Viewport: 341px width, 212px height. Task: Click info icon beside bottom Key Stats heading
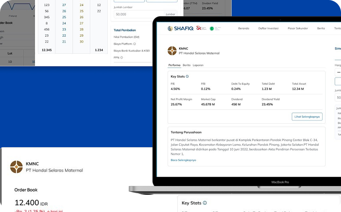[205, 203]
